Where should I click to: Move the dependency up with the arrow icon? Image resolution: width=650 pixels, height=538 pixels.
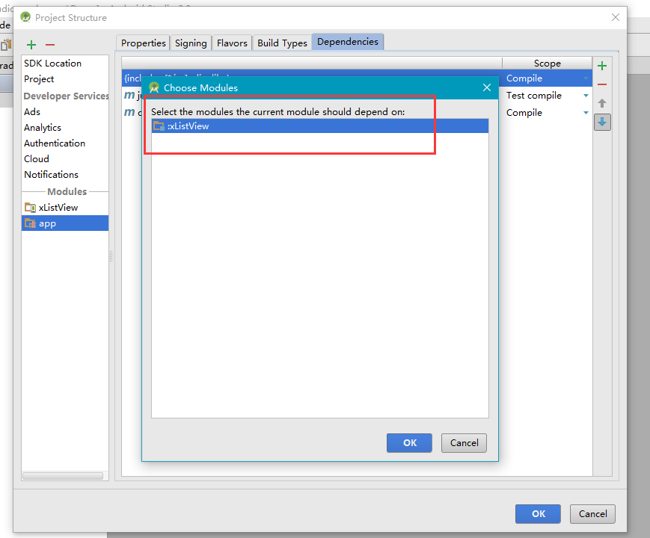[x=602, y=102]
